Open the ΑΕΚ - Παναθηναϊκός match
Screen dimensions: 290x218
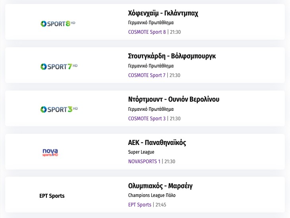pos(157,143)
